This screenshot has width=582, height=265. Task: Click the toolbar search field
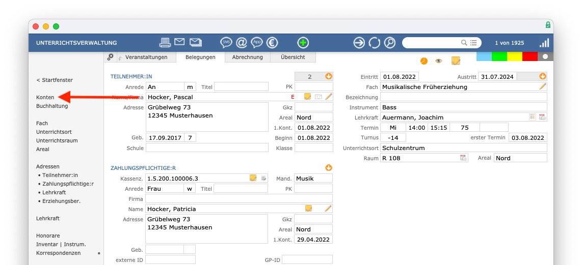point(442,43)
